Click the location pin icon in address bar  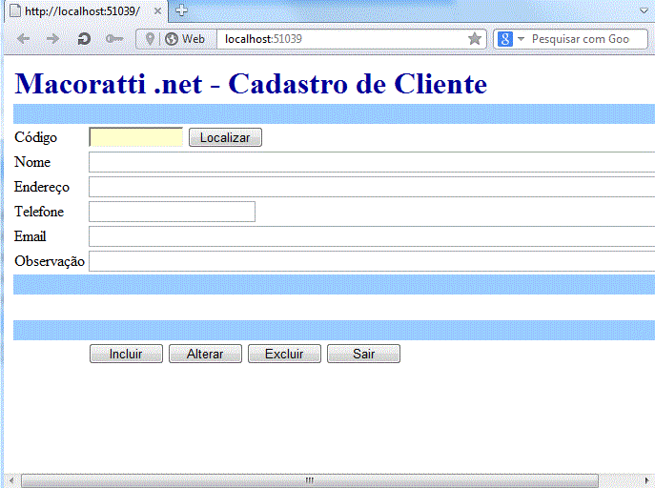click(150, 39)
